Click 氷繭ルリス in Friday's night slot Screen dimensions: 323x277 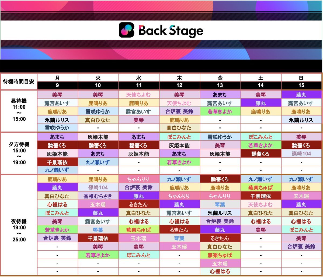point(220,213)
